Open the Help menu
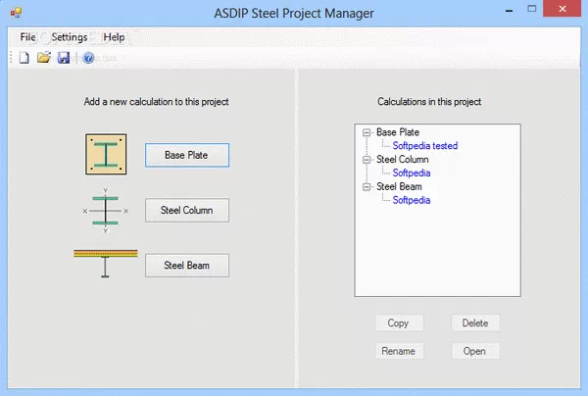 click(x=114, y=36)
